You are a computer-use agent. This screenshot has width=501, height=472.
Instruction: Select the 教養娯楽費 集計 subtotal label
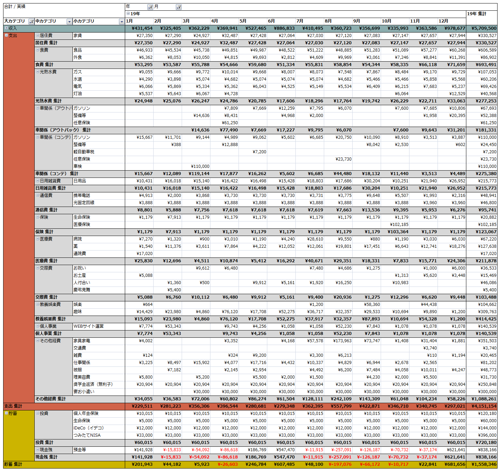pyautogui.click(x=80, y=319)
